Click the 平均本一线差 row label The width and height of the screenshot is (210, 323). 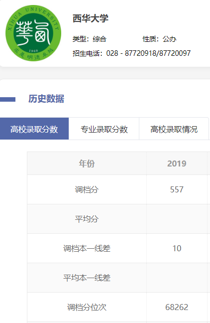(87, 278)
